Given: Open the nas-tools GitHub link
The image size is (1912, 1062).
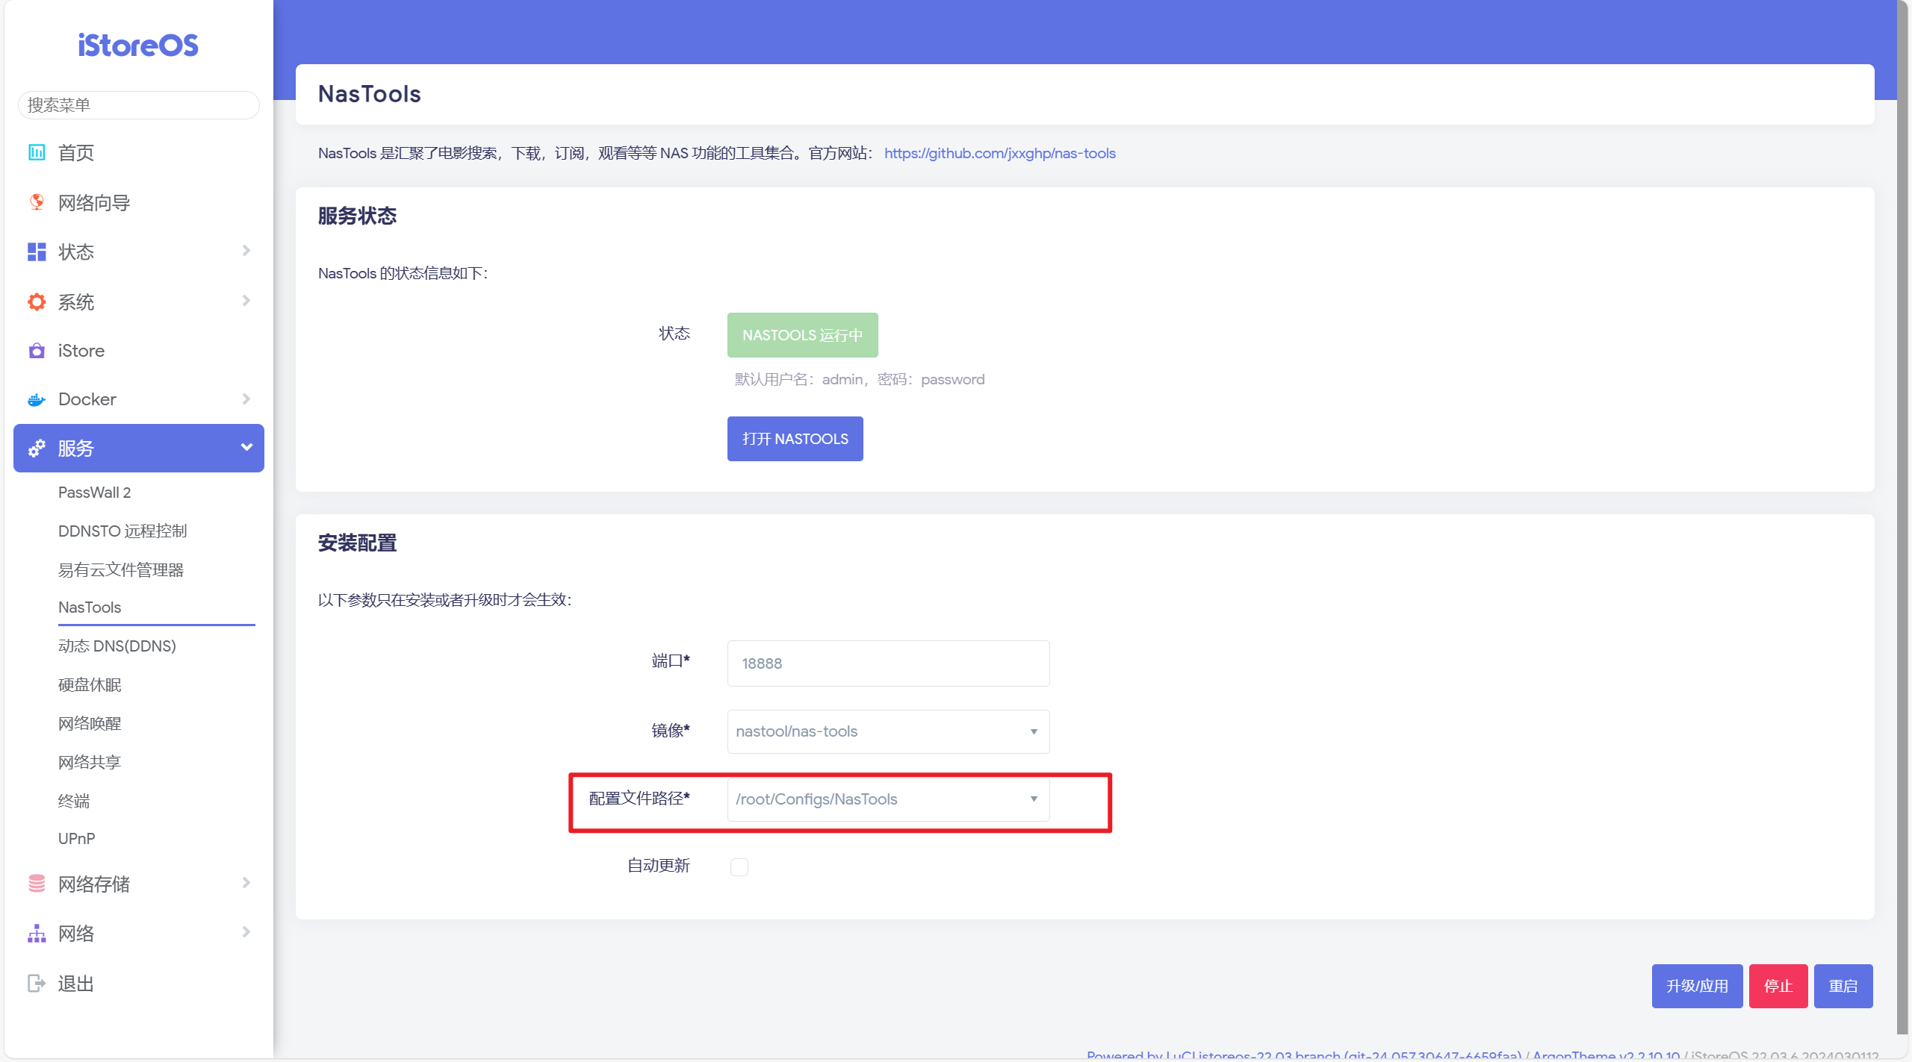Looking at the screenshot, I should (999, 153).
